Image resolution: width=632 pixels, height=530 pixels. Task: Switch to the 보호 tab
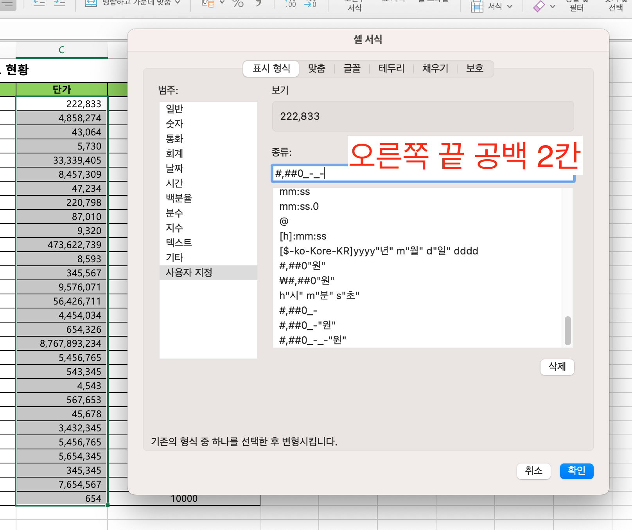coord(475,69)
